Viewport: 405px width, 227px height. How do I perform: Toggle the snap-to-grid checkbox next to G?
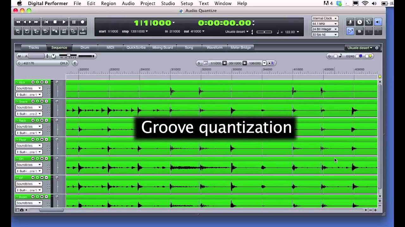[335, 56]
